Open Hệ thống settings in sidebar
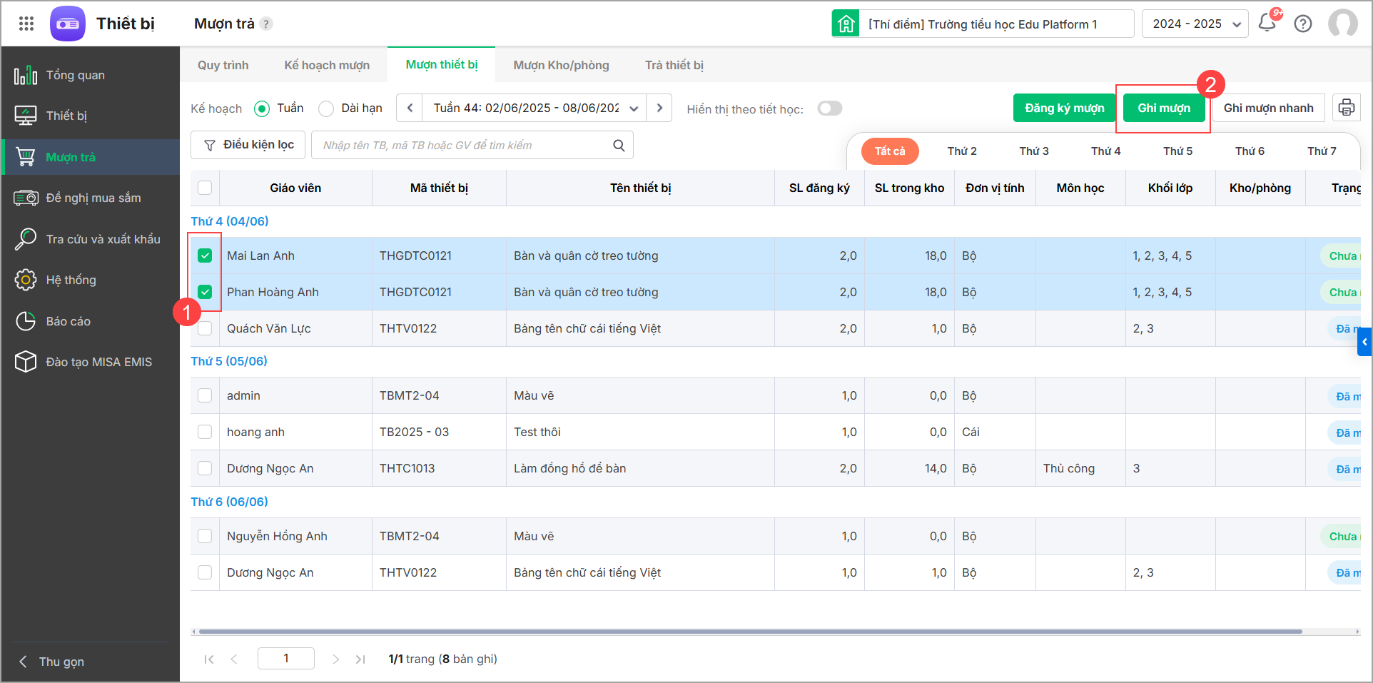1373x683 pixels. point(71,280)
